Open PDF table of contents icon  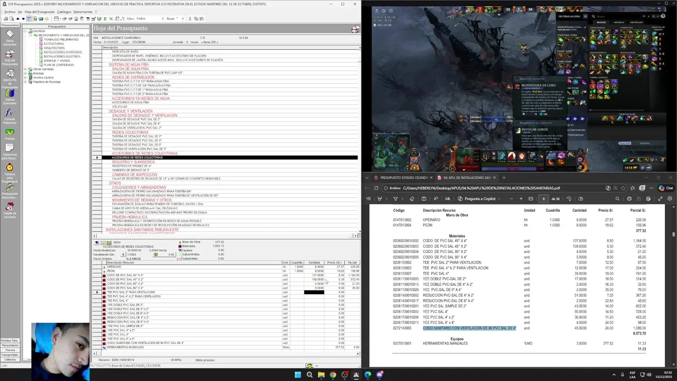[x=368, y=198]
